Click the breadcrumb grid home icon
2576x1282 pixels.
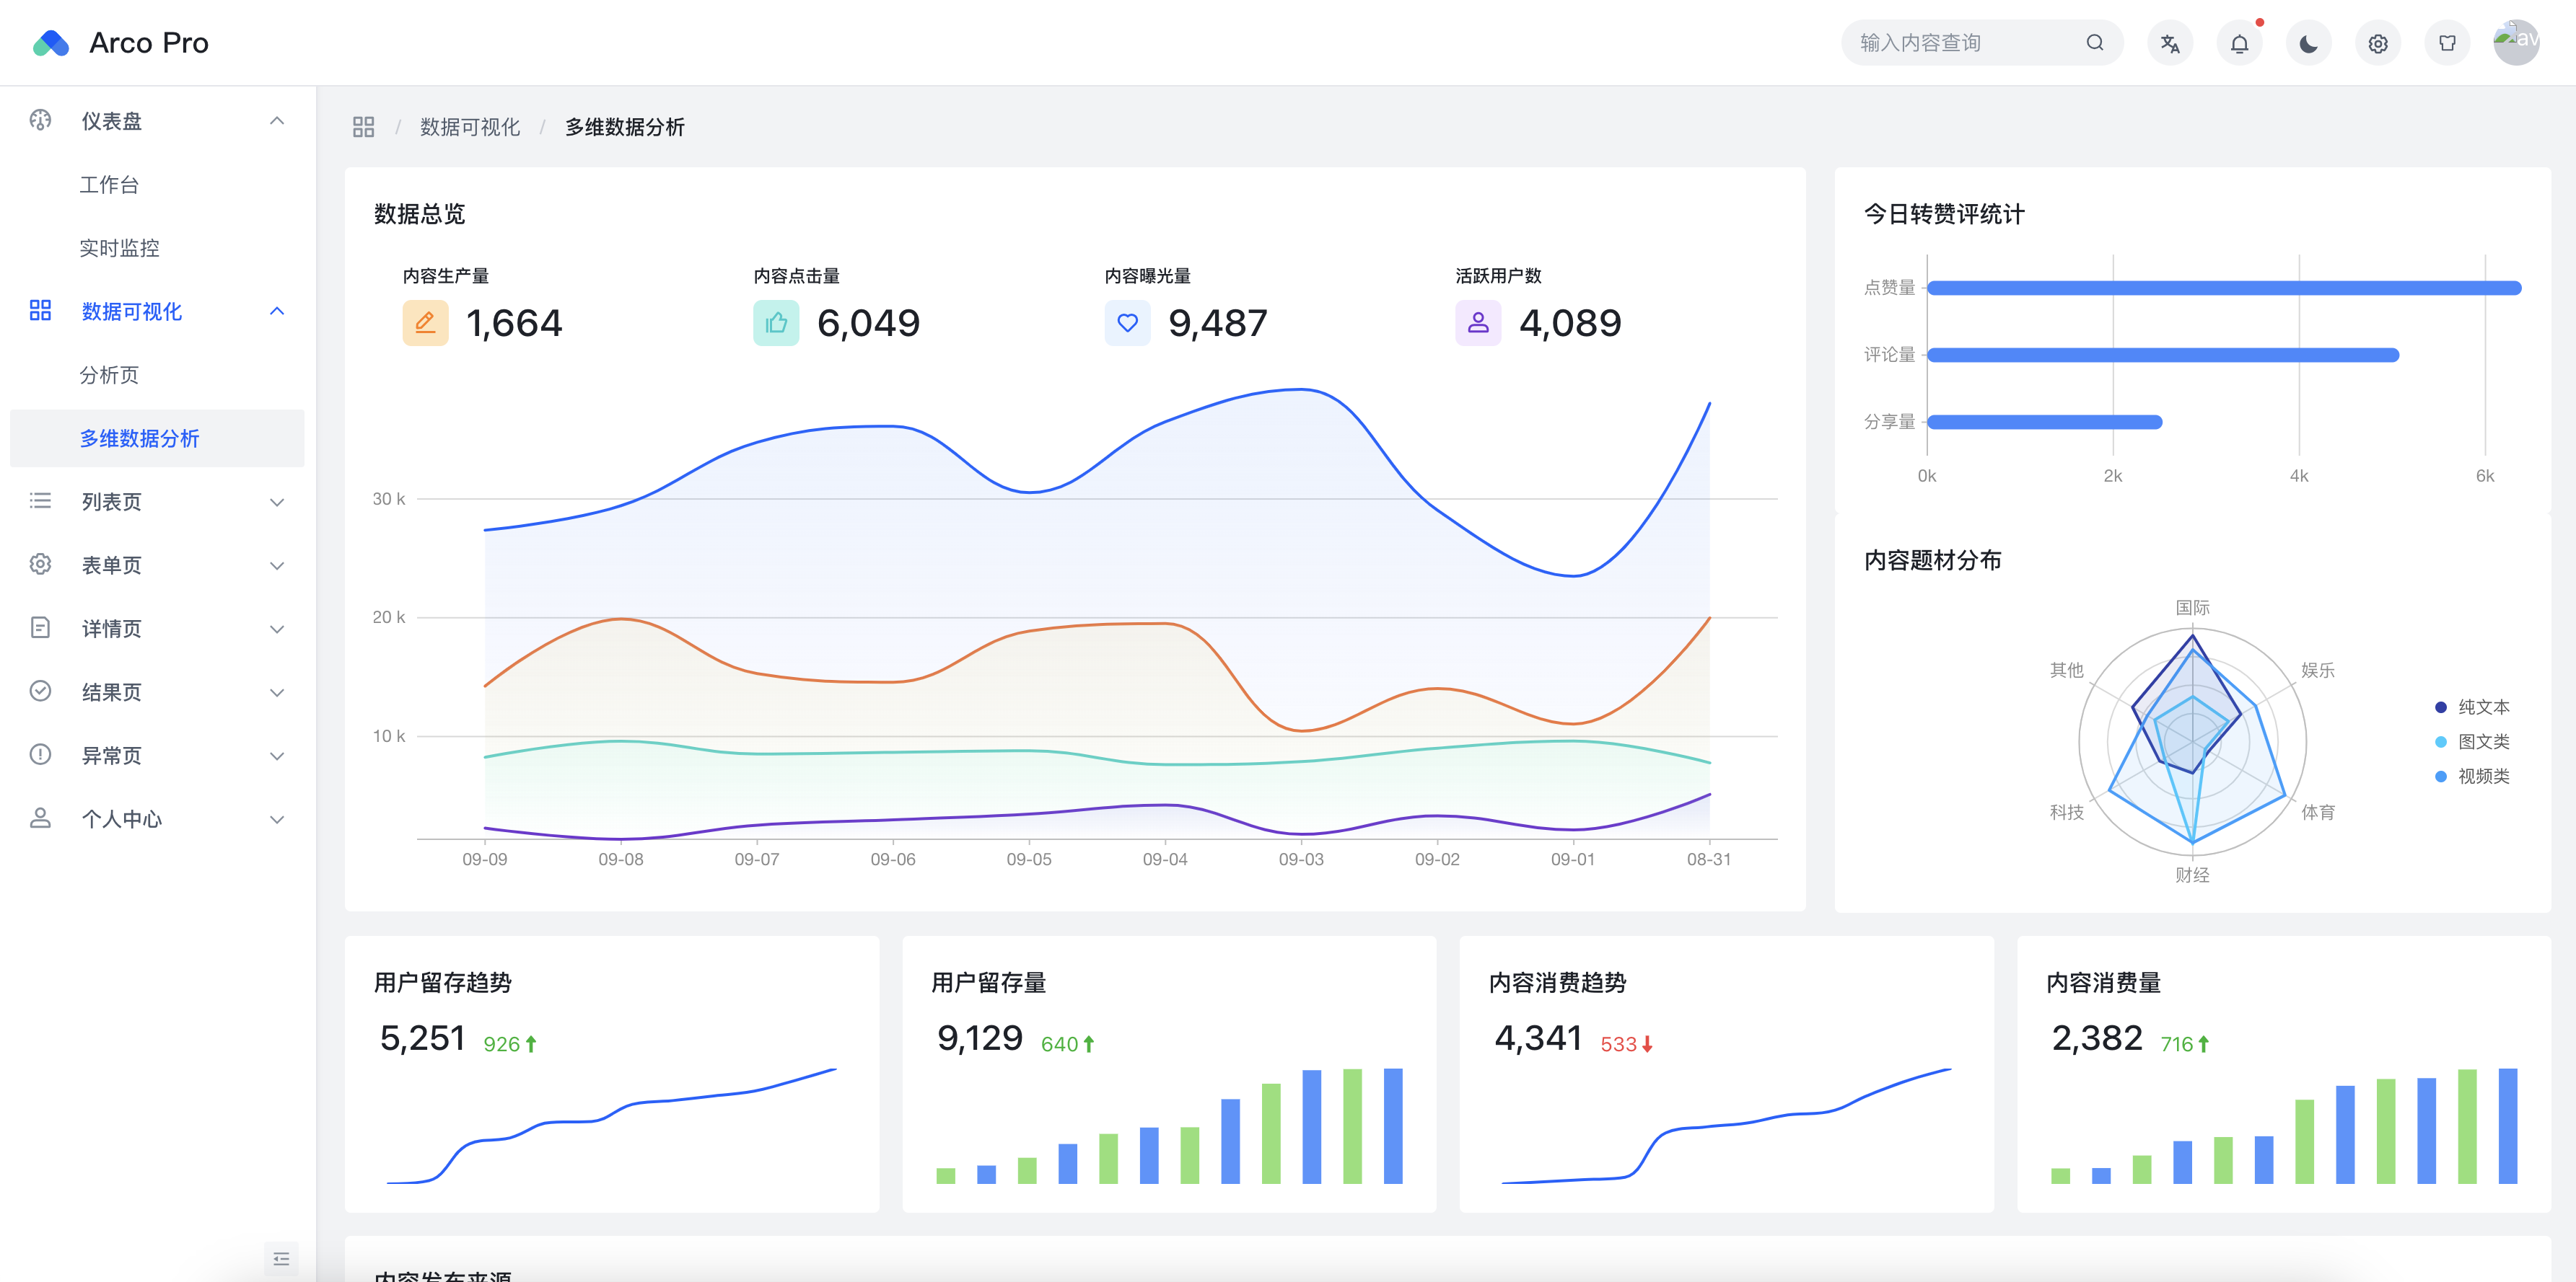[363, 127]
